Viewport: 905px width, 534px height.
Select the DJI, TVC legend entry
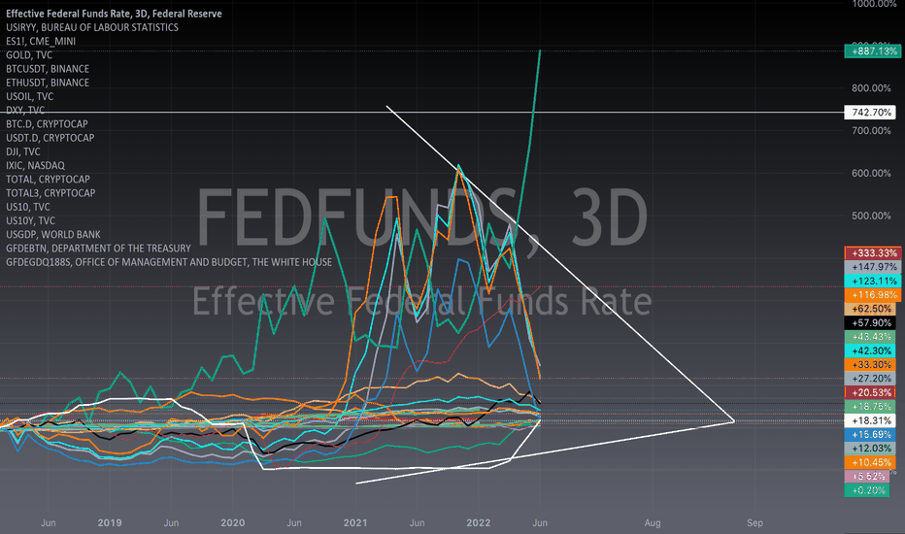(23, 151)
